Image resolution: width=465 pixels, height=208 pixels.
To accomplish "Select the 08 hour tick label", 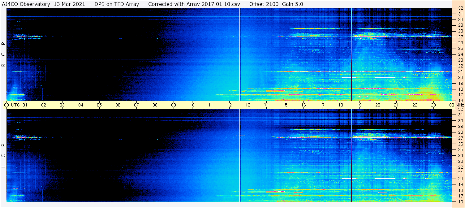I will tap(155, 105).
